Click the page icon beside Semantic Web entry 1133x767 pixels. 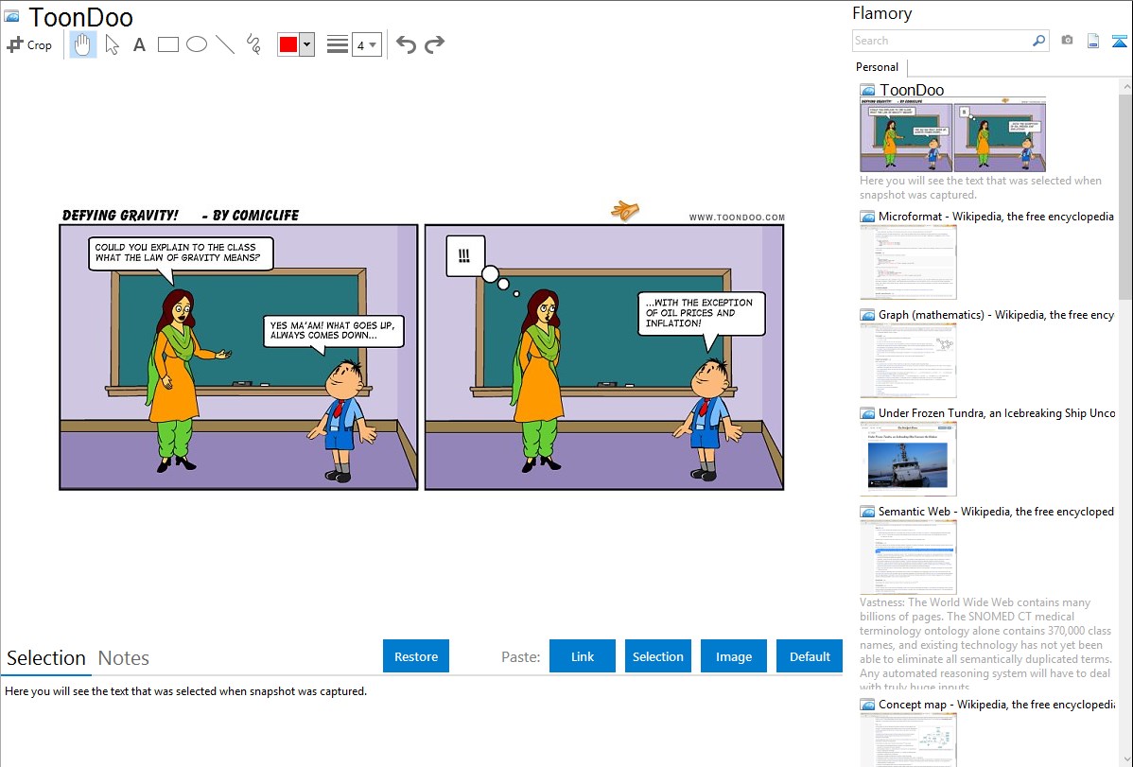[868, 511]
